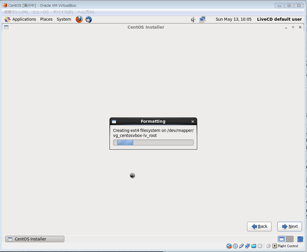Viewport: 307px width, 252px height.
Task: Click the CentOS Installer window menu icon
Action: pos(6,27)
